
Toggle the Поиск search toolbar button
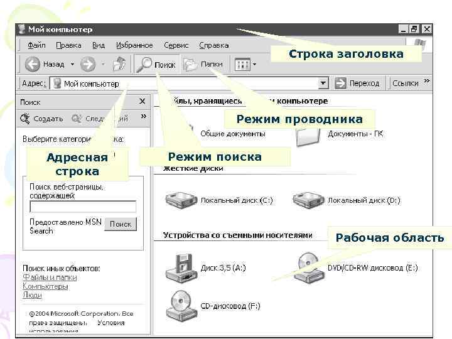156,64
